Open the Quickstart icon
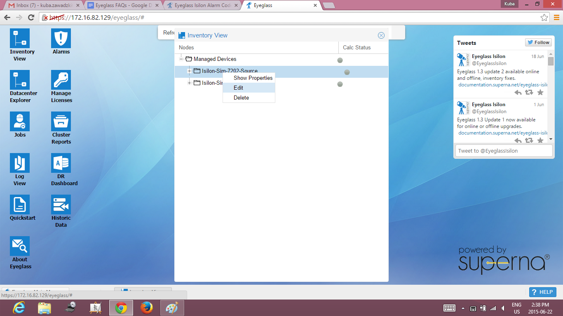The image size is (563, 316). (20, 204)
